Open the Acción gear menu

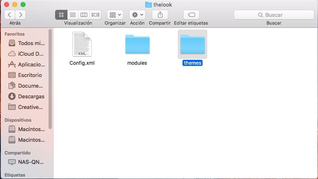point(137,15)
